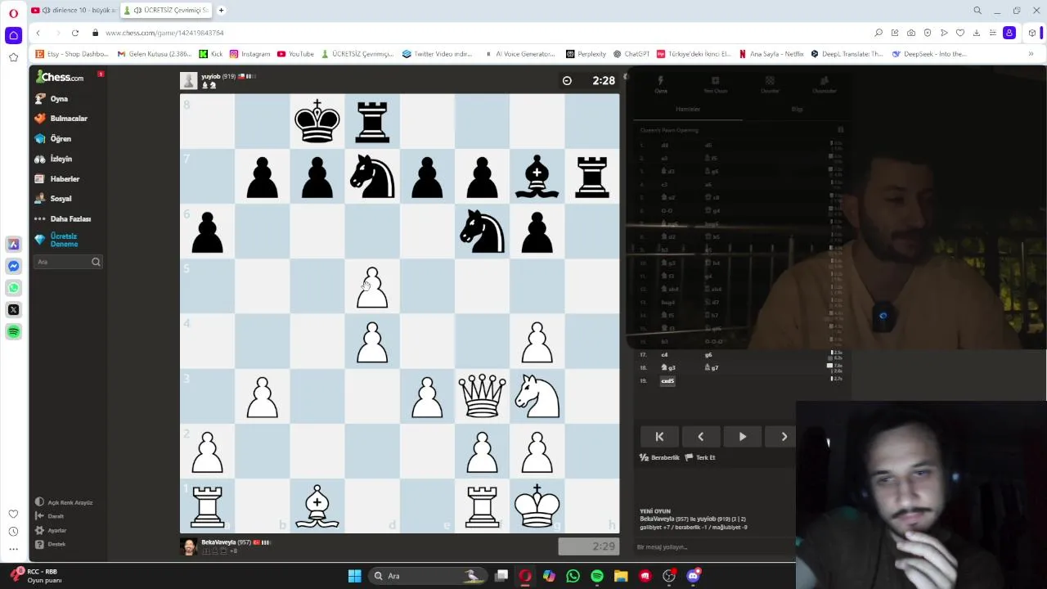This screenshot has width=1047, height=589.
Task: Jump to first move in move list
Action: 659,437
